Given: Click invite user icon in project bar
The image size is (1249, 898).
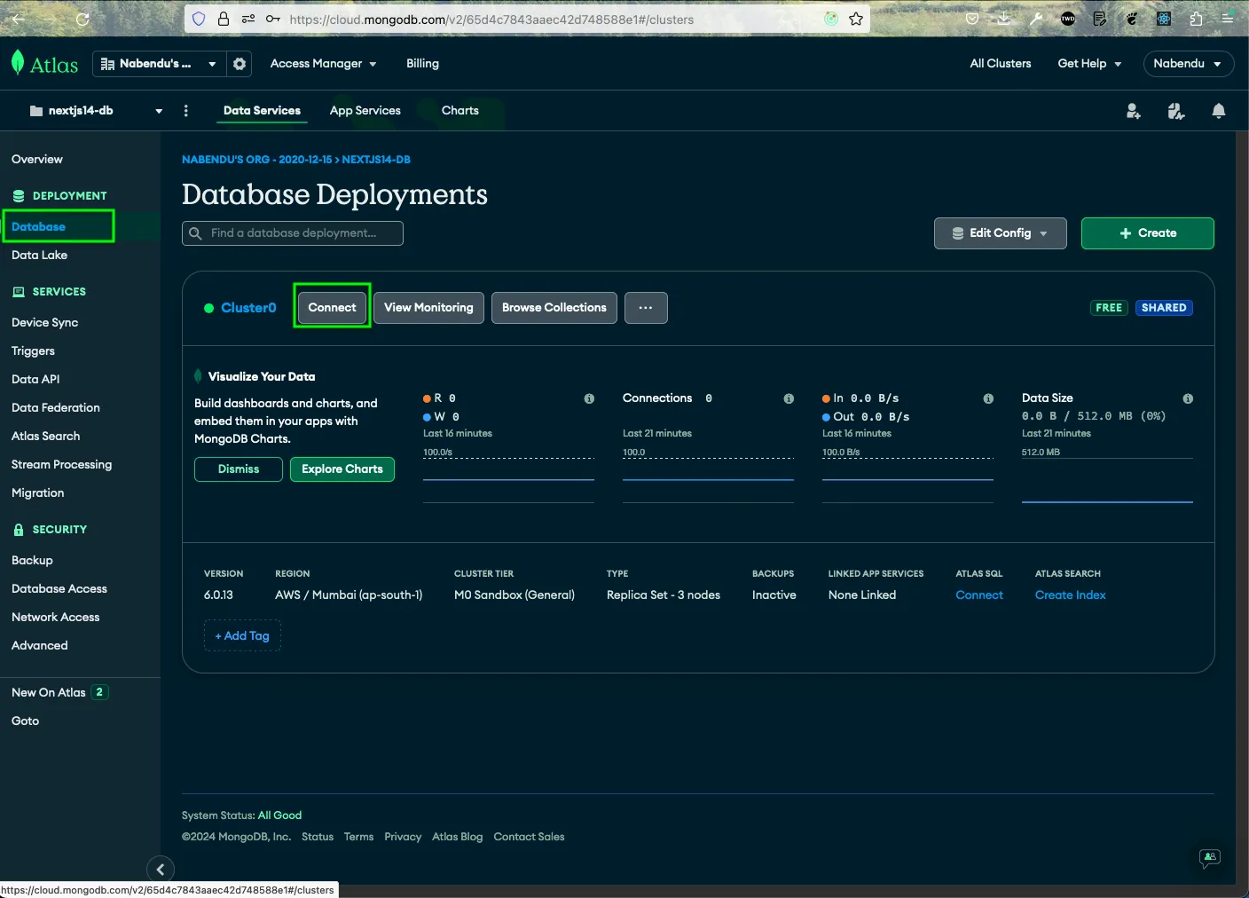Looking at the screenshot, I should [x=1133, y=111].
